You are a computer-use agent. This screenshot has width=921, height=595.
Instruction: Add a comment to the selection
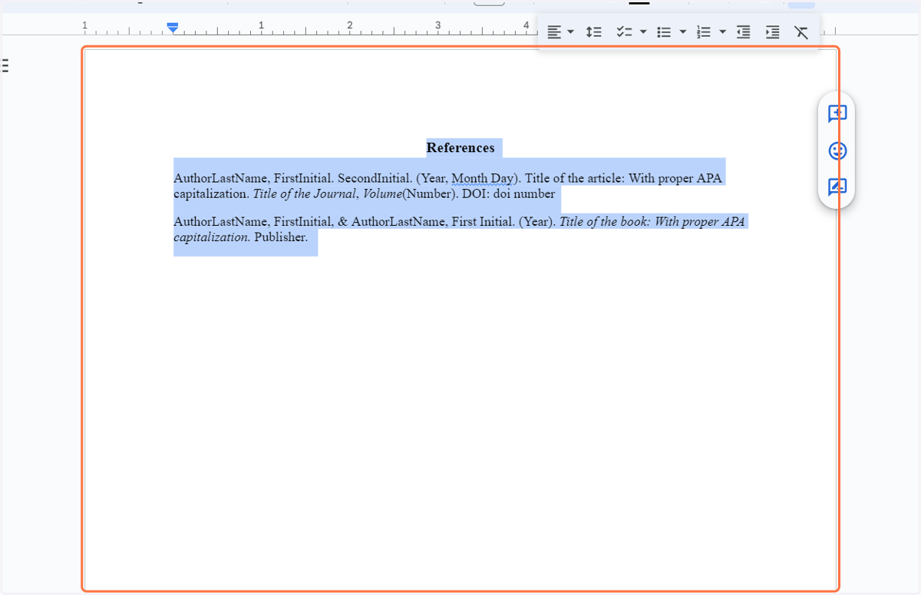837,114
